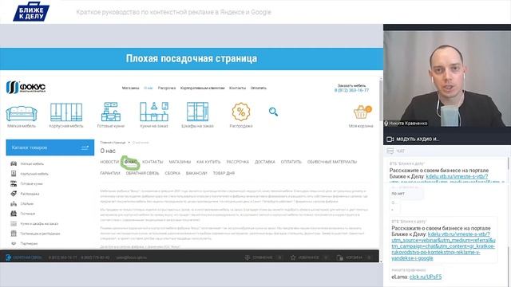Switch to the Новости section tab
The height and width of the screenshot is (287, 511).
coord(109,162)
